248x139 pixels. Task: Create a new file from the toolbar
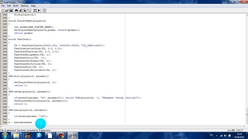[x=3, y=10]
